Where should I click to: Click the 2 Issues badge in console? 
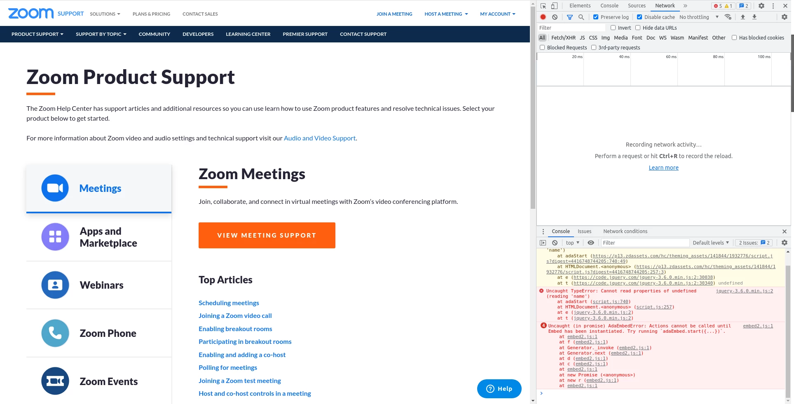[x=754, y=243]
